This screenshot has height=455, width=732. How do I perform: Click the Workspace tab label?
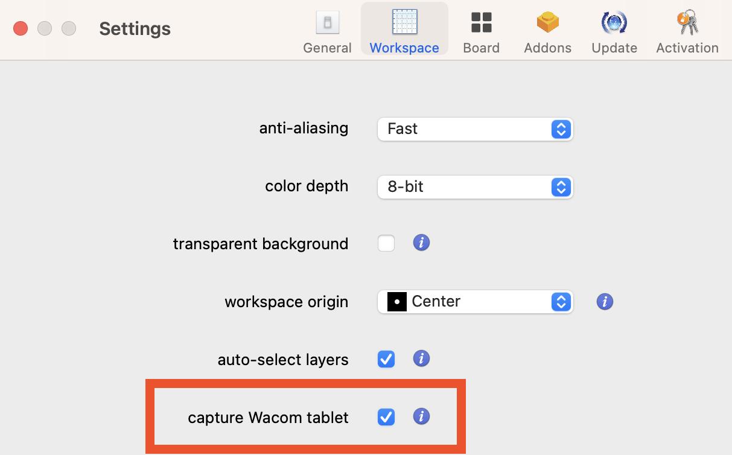(404, 48)
